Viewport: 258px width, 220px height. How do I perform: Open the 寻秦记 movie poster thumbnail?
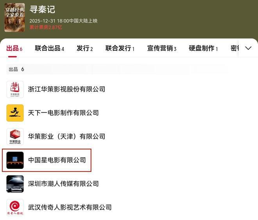14,18
